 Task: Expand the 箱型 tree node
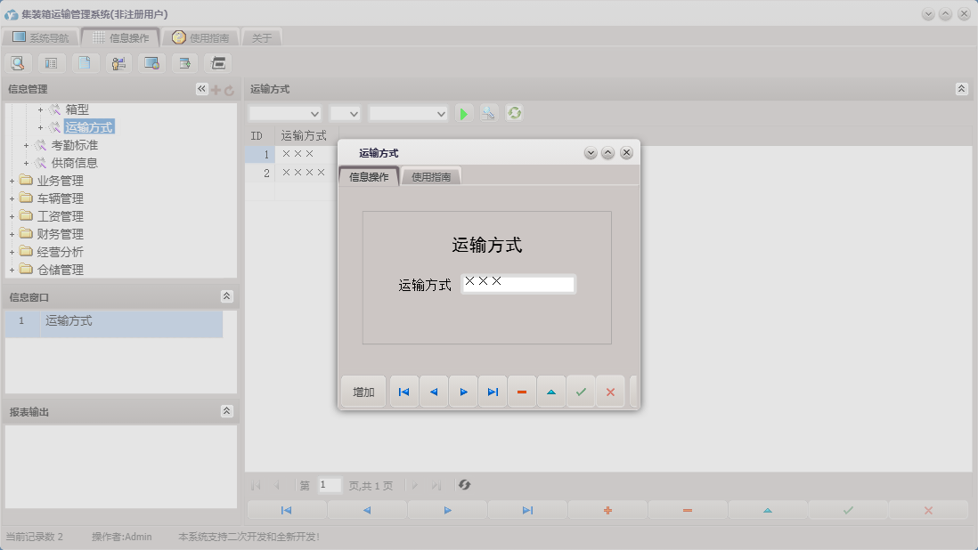click(x=41, y=109)
